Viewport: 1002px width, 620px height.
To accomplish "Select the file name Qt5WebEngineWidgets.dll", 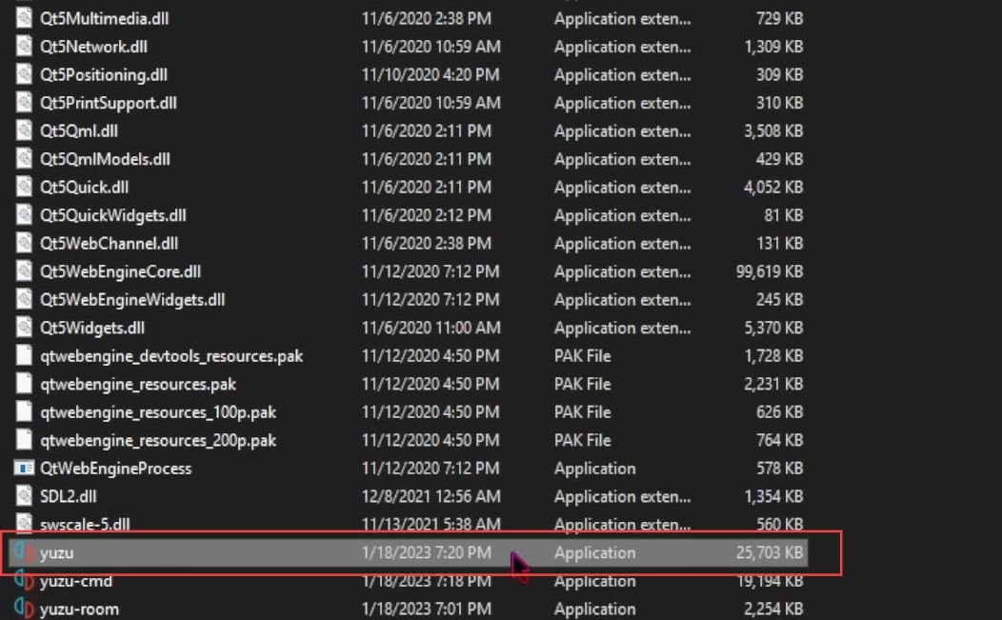I will 132,300.
